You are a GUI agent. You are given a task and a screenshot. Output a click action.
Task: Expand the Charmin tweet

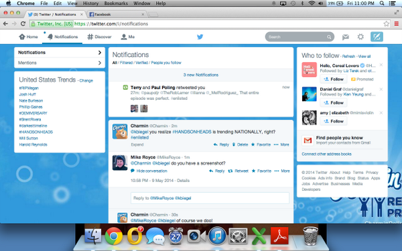[137, 145]
